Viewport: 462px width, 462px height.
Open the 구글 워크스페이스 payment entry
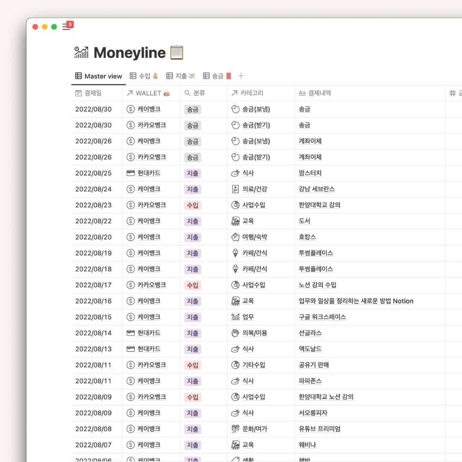coord(323,317)
